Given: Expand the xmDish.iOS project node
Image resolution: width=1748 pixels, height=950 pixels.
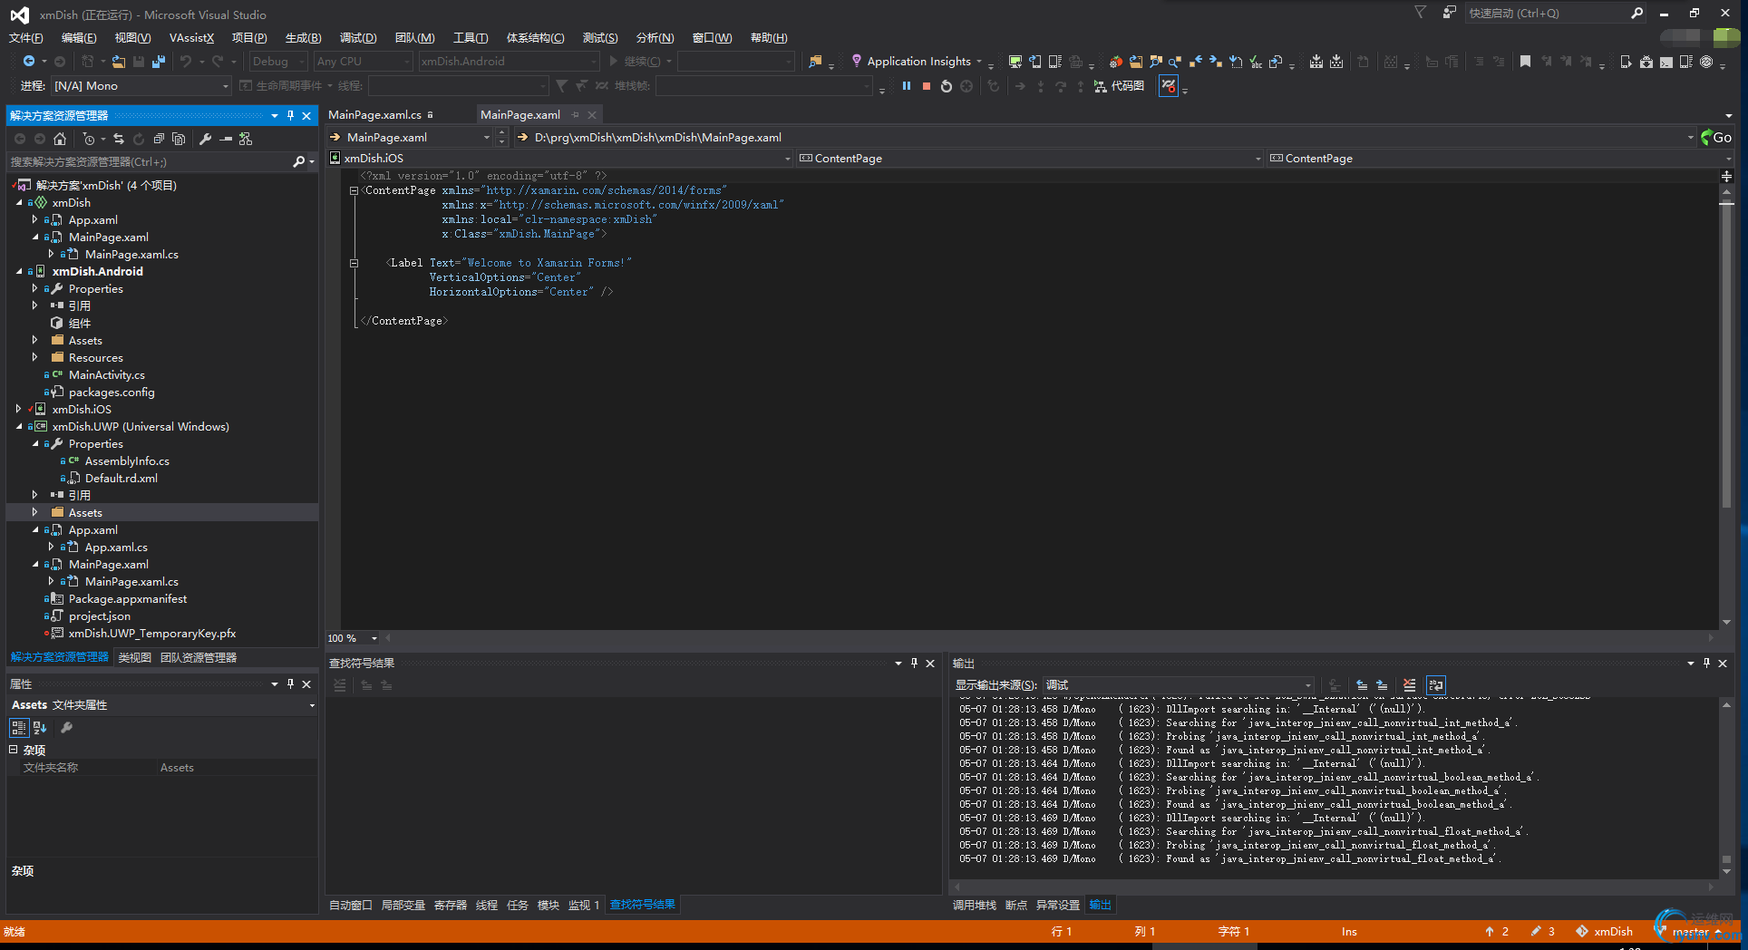Looking at the screenshot, I should (x=19, y=409).
